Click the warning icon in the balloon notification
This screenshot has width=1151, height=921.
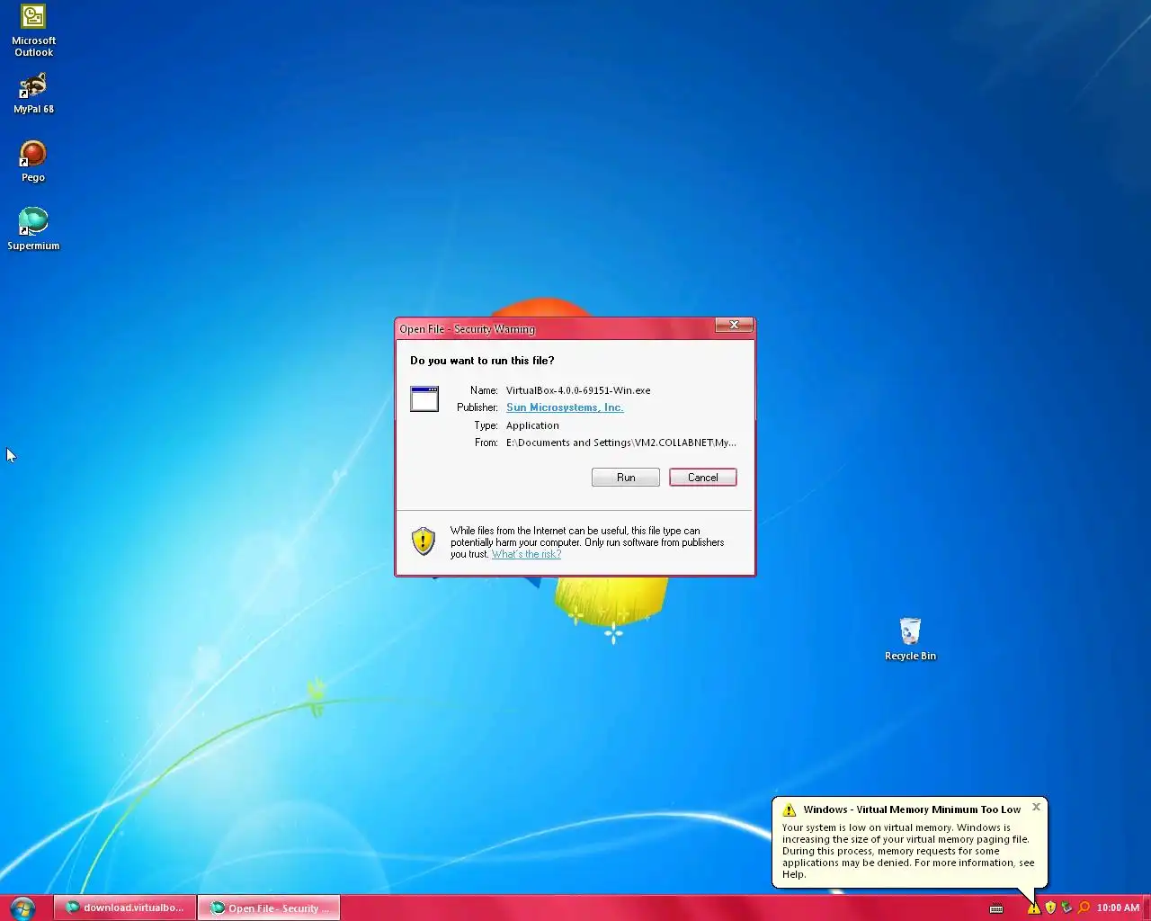tap(789, 809)
